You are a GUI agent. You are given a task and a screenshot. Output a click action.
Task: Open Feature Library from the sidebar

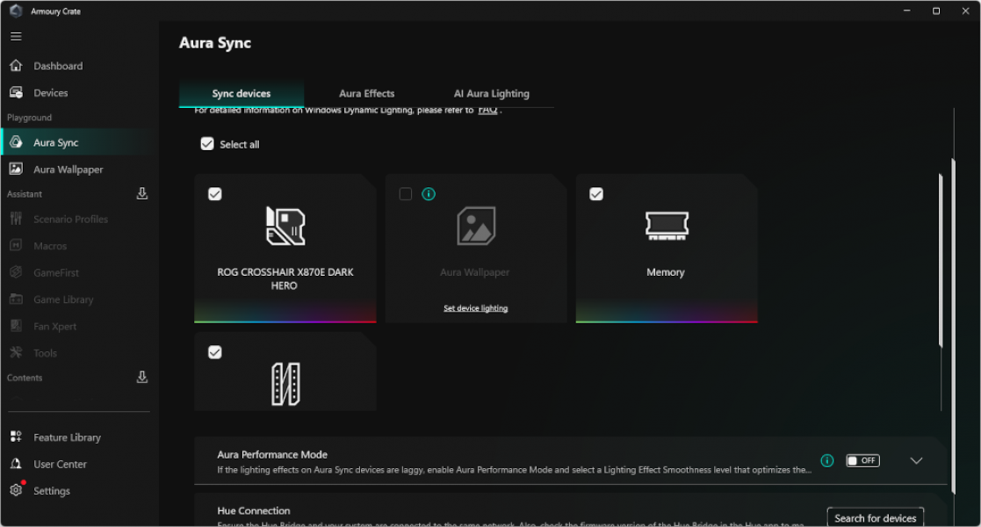coord(79,437)
